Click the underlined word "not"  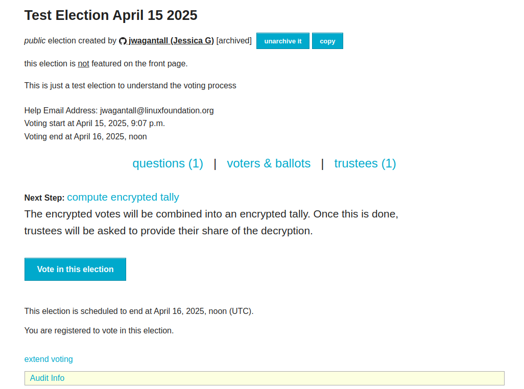click(83, 64)
